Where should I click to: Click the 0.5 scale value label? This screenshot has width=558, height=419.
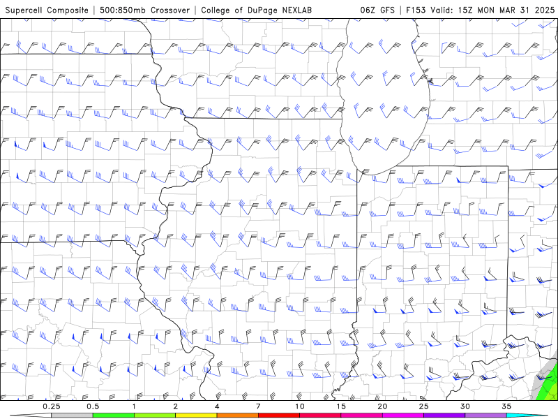coord(93,406)
